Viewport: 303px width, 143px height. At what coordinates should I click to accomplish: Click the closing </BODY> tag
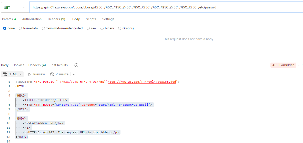(22, 137)
